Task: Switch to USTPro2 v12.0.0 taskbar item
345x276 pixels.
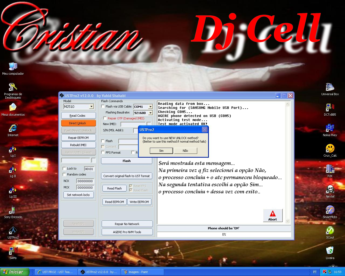Action: point(99,272)
